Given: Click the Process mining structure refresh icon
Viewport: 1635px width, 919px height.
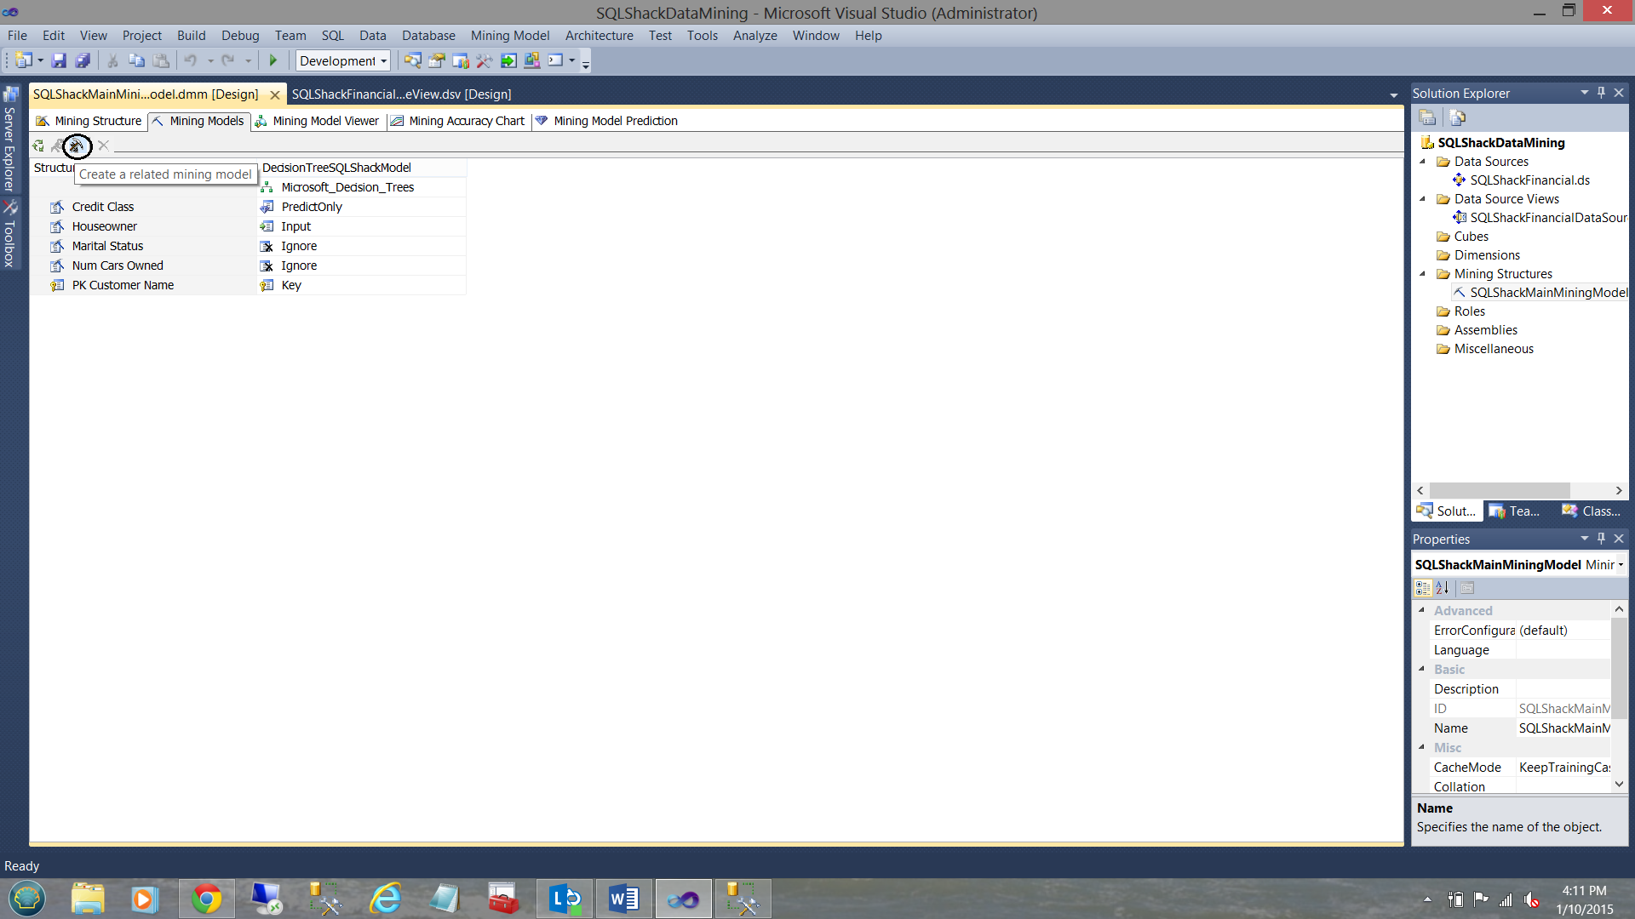Looking at the screenshot, I should click(38, 146).
